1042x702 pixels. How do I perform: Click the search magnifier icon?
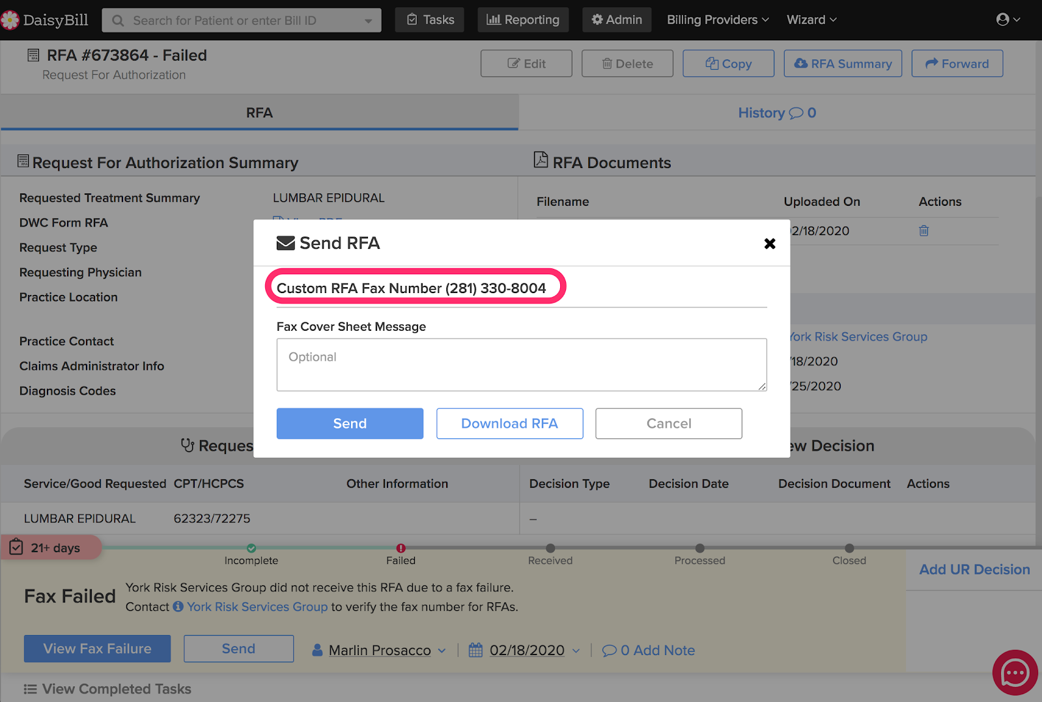[118, 21]
